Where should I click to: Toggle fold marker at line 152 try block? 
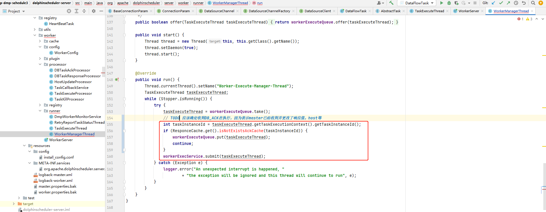(x=124, y=105)
